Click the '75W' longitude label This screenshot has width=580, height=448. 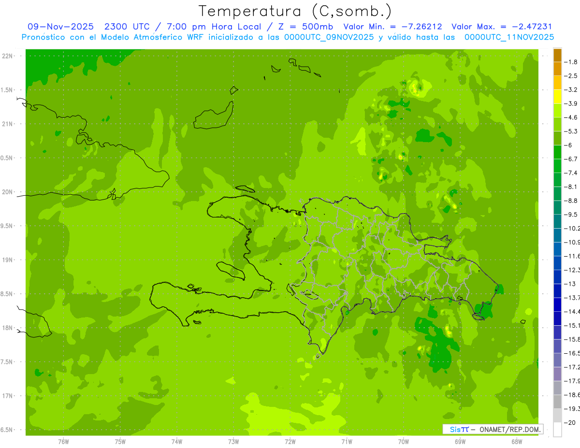(x=120, y=441)
